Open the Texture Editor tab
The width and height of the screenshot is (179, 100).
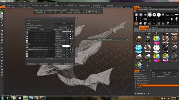click(x=154, y=27)
